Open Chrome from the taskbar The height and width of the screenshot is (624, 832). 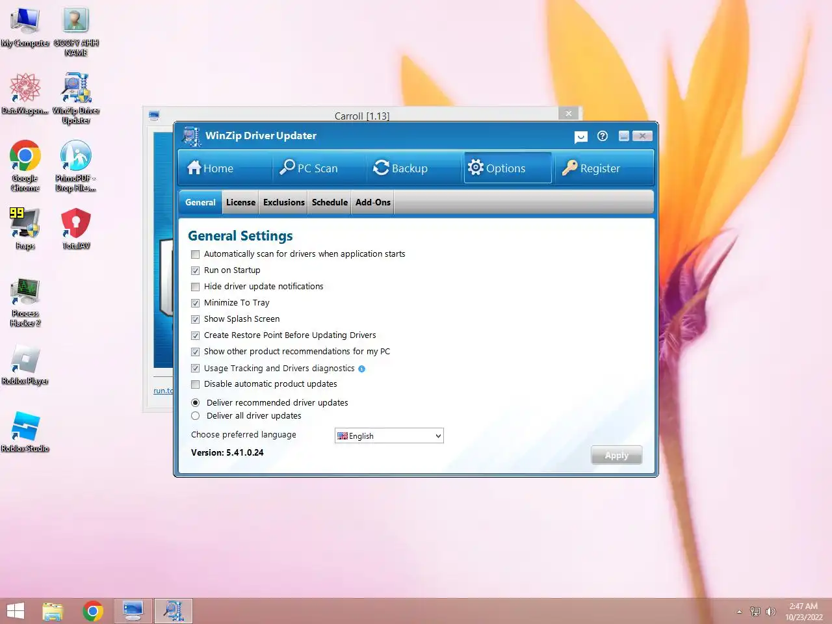coord(93,611)
